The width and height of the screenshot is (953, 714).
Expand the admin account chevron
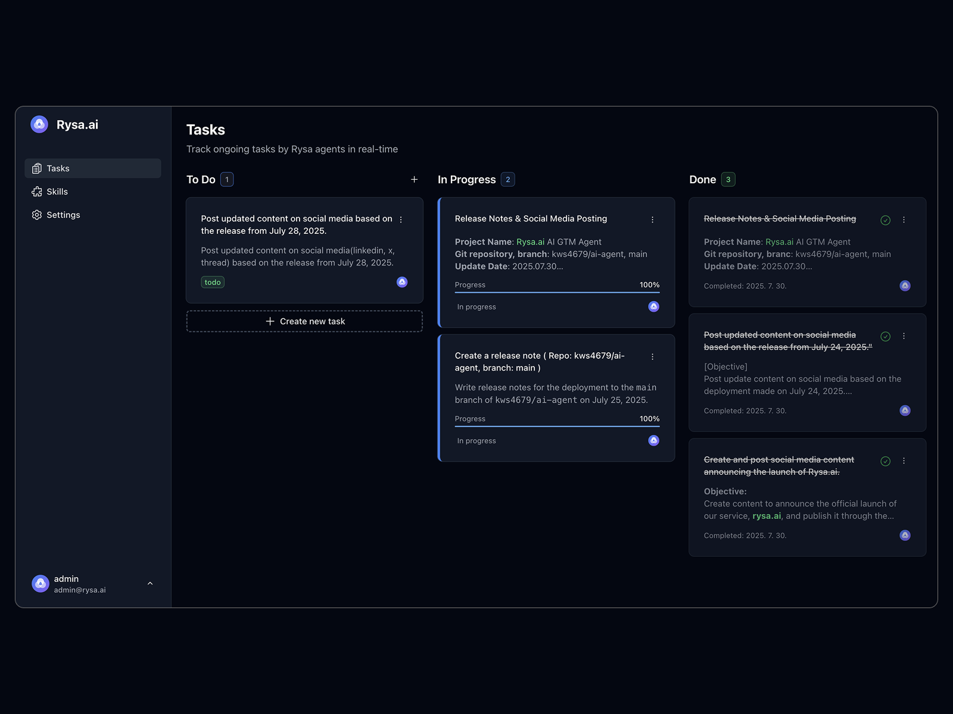[150, 583]
